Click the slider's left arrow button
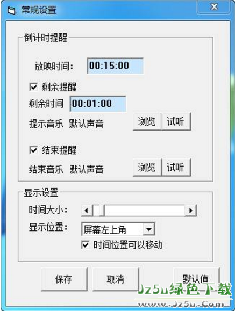Viewport: 235px width, 311px height. 87,210
